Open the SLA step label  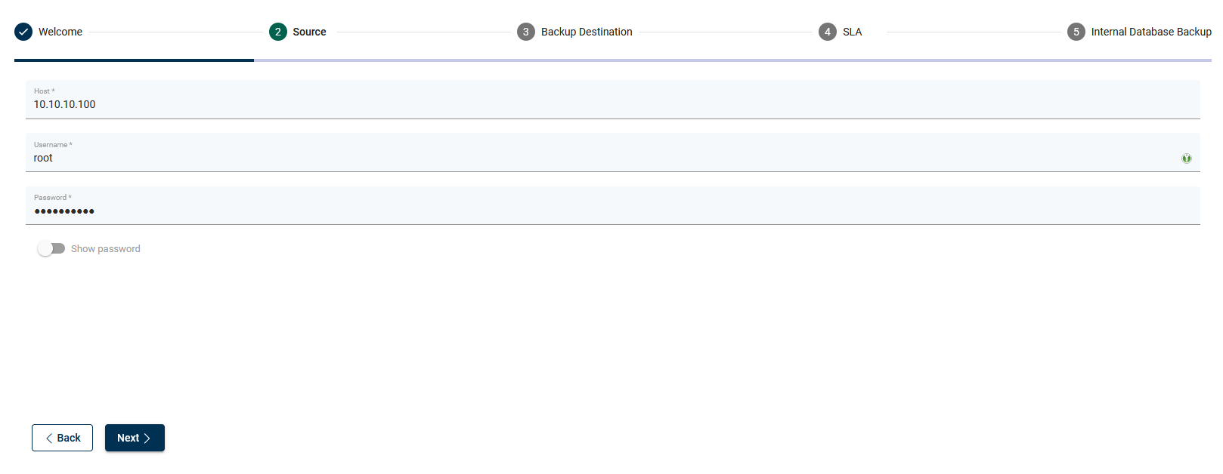[x=852, y=32]
